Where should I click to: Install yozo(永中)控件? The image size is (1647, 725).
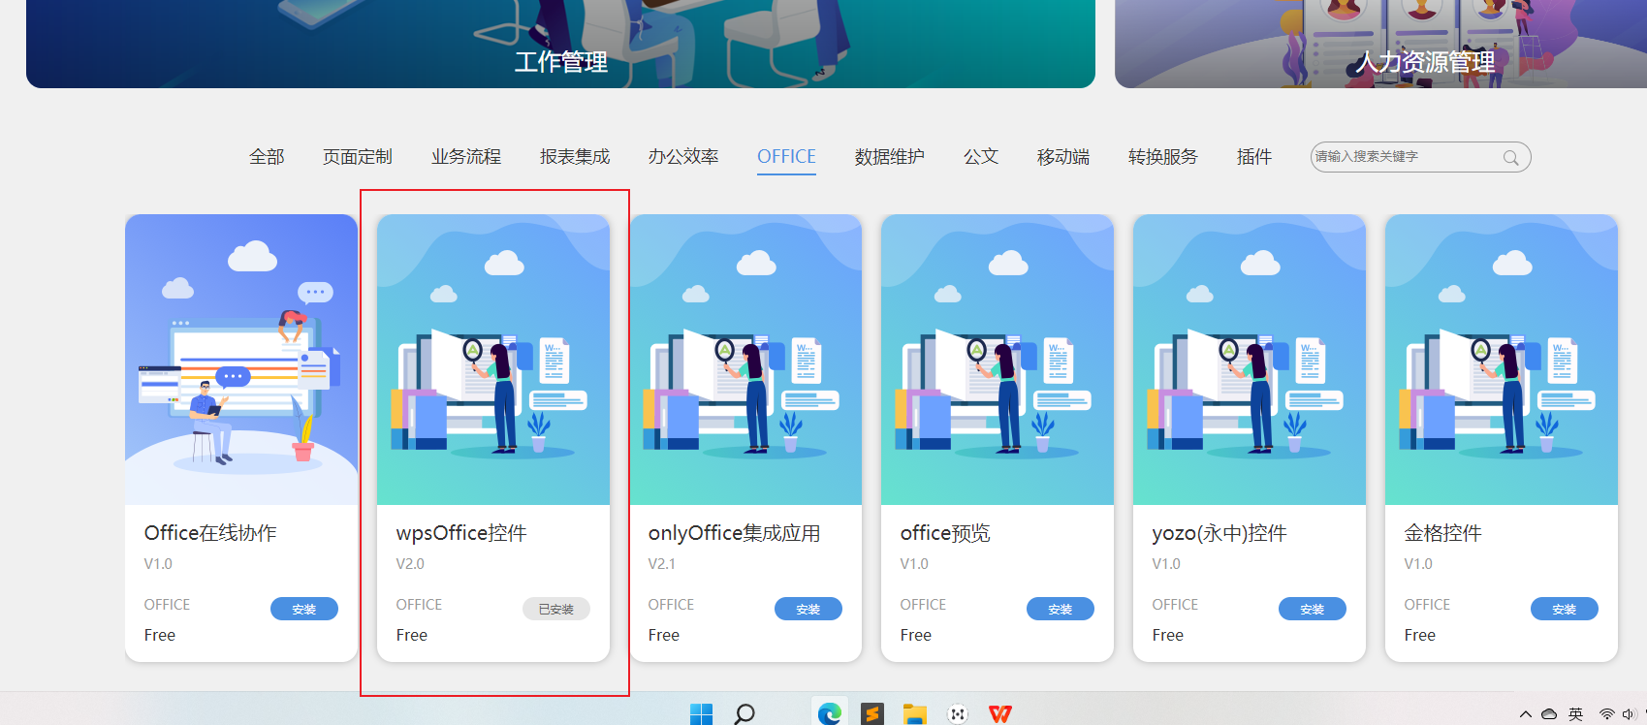(1313, 609)
